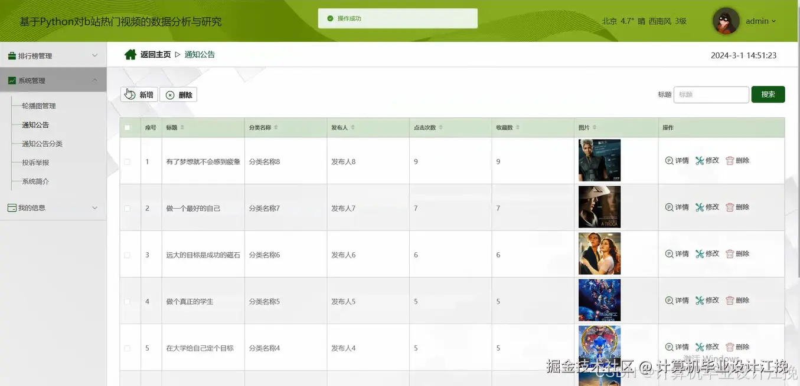Image resolution: width=800 pixels, height=386 pixels.
Task: Click the 详情 icon in row 1
Action: point(669,160)
